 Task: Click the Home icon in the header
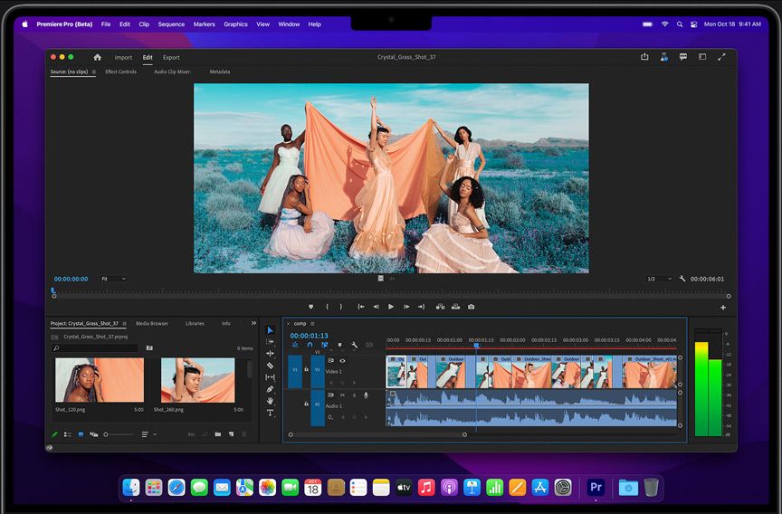(98, 57)
